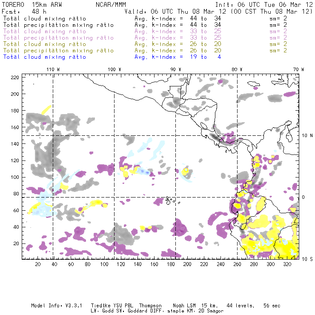Click the "180" tick on the vertical axis
This screenshot has width=315, height=315.
[x=15, y=111]
